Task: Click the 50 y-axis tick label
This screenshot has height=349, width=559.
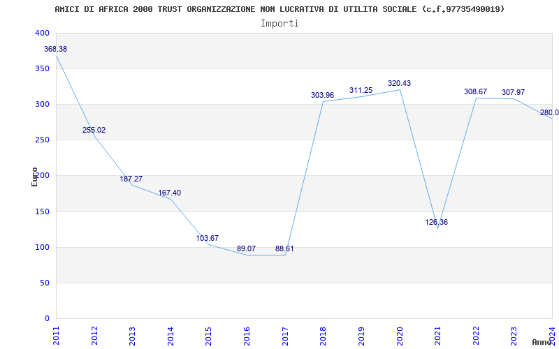Action: point(44,283)
